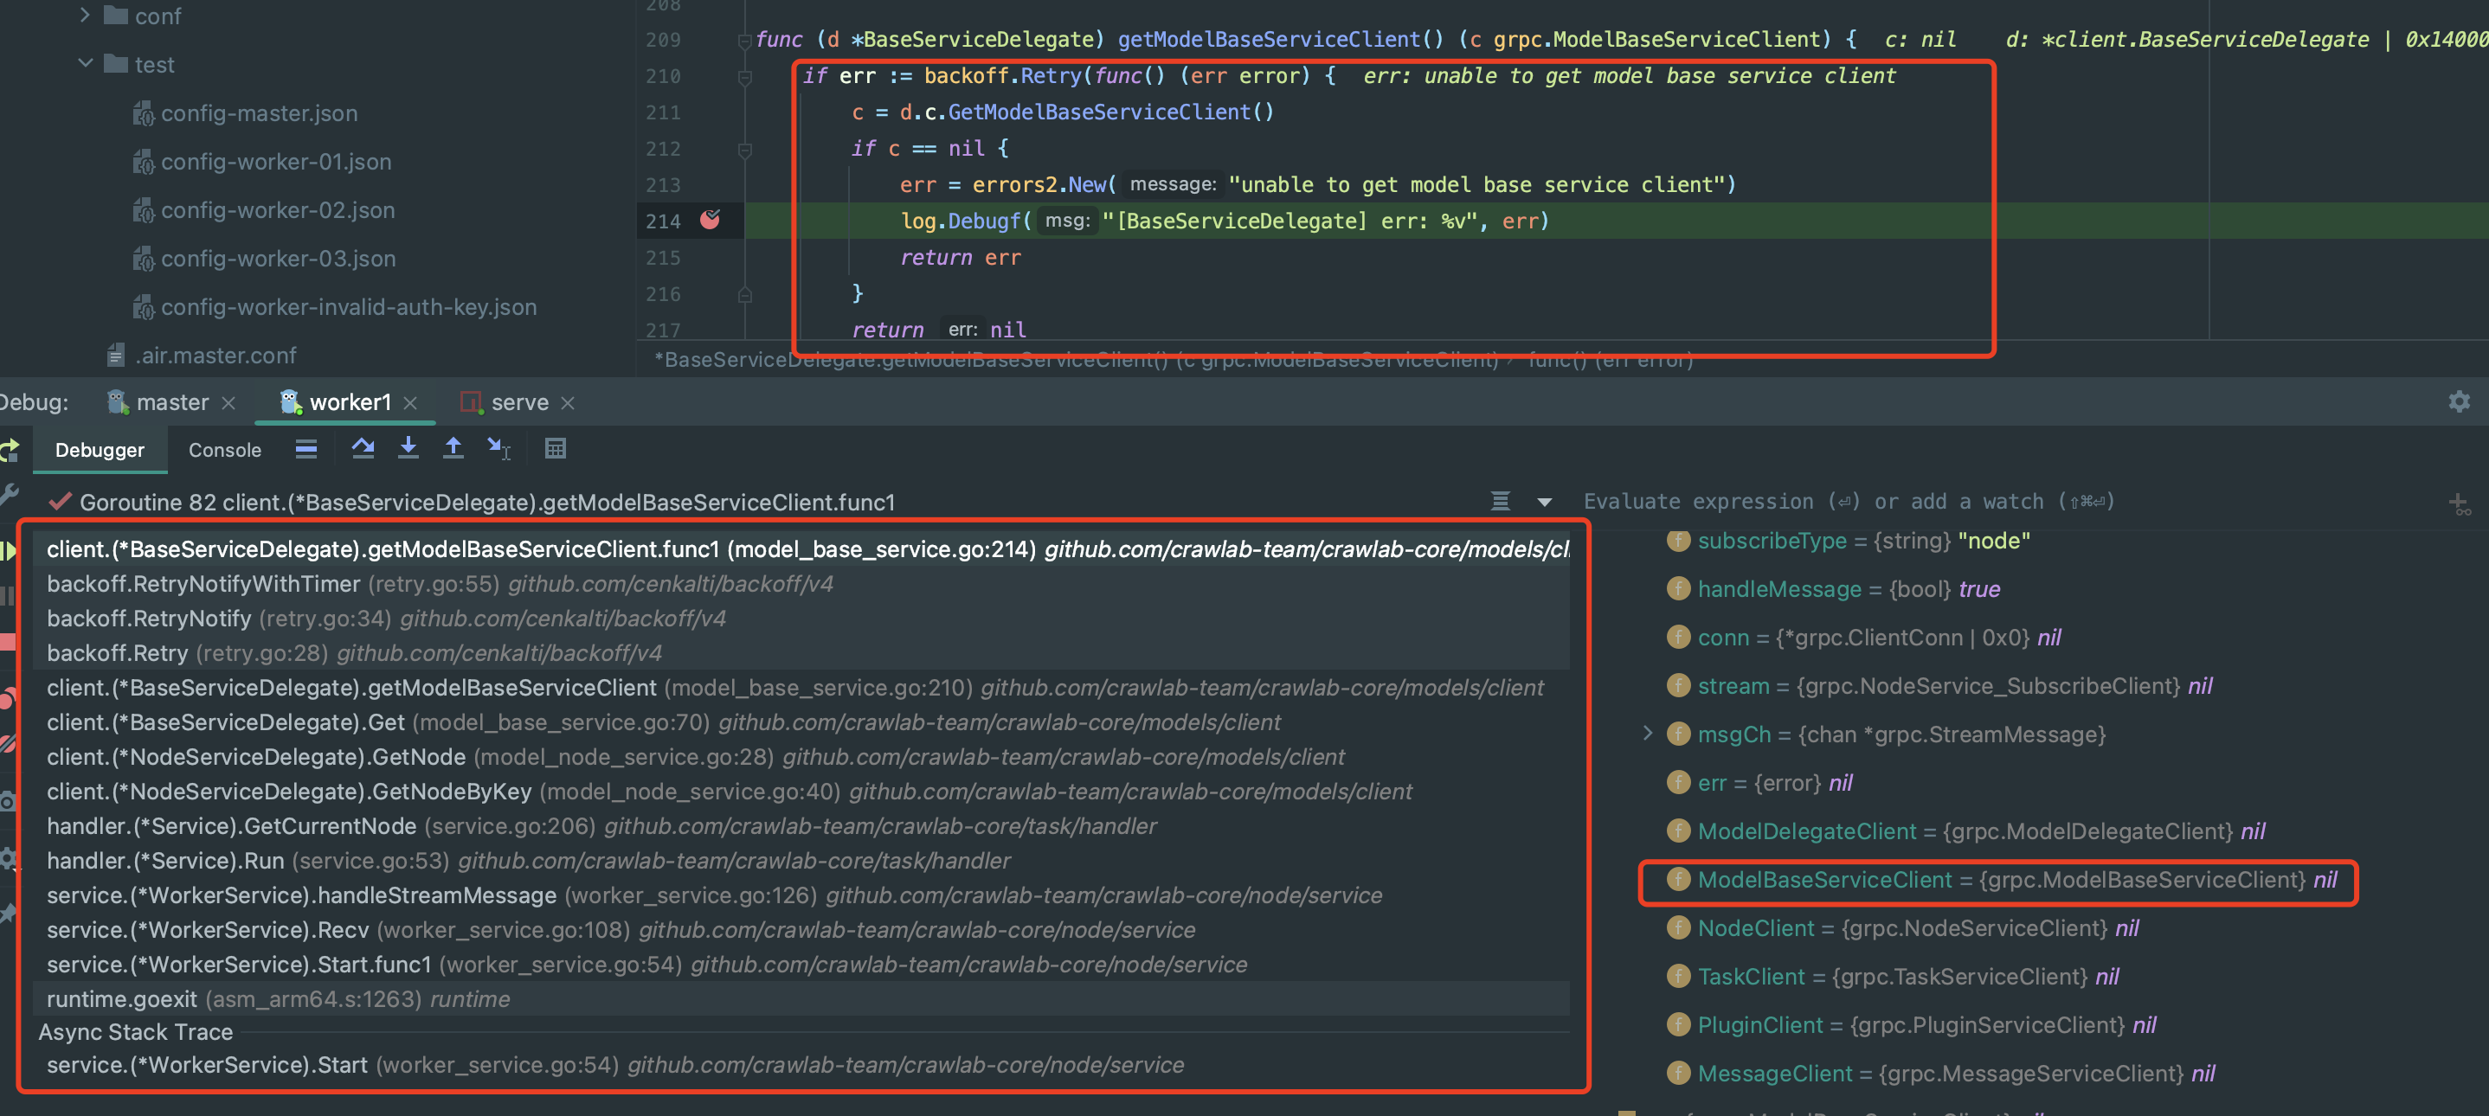Select subscribeType variable row
2489x1116 pixels.
click(1848, 541)
